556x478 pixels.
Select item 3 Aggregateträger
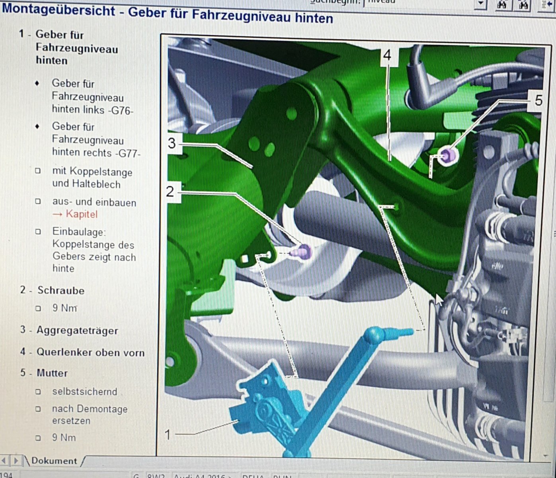pos(77,331)
